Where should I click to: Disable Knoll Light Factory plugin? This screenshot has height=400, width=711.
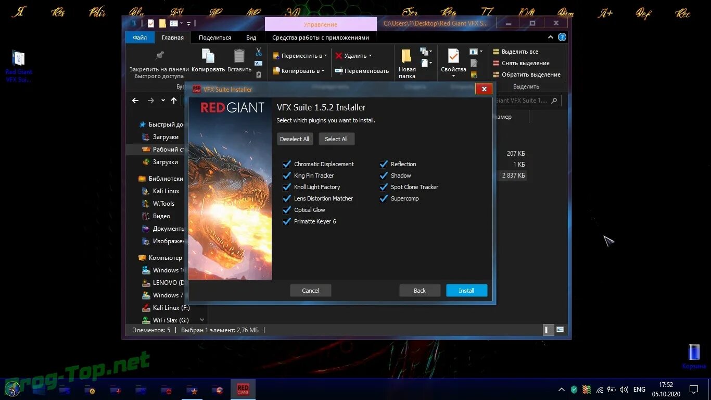[286, 187]
